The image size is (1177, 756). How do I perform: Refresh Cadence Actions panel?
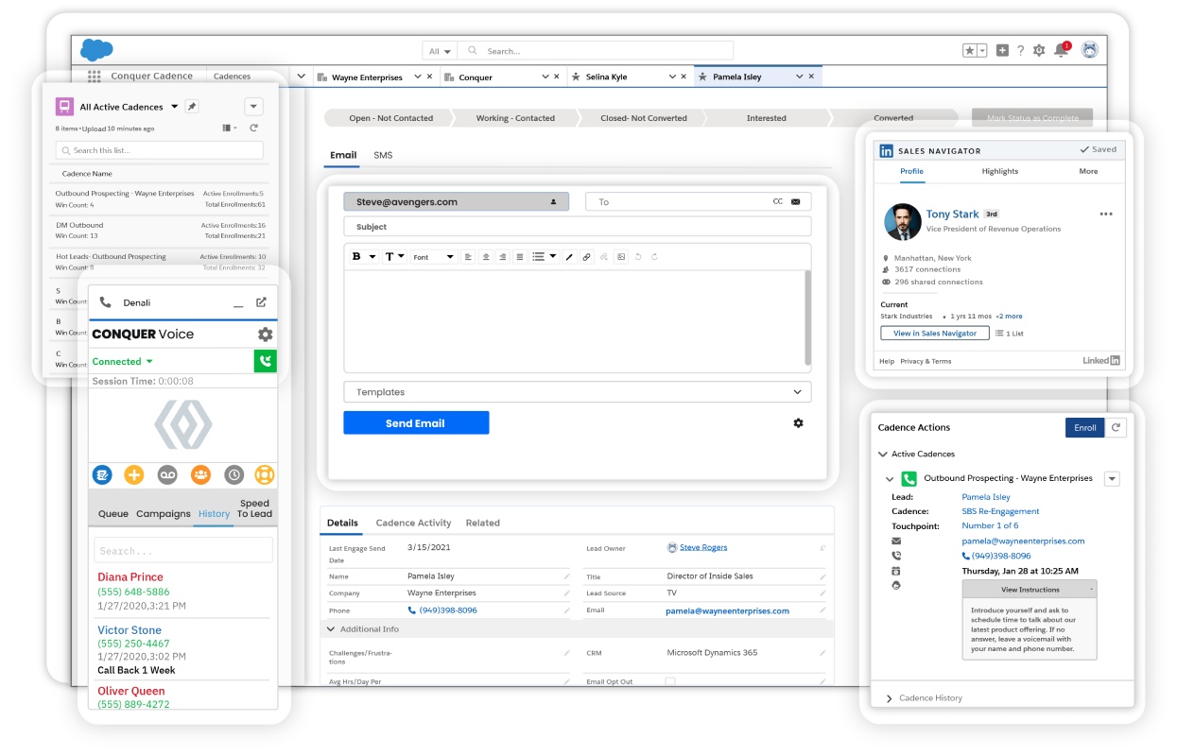(x=1116, y=427)
